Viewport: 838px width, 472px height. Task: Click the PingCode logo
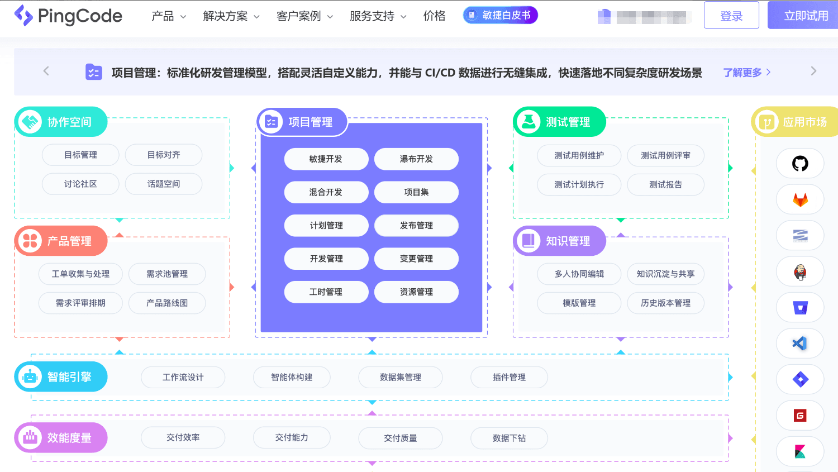point(68,16)
